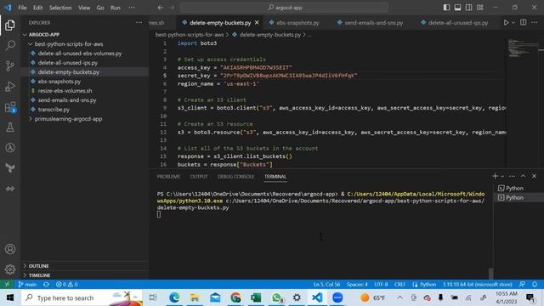Create new terminal with plus icon

coord(495,176)
